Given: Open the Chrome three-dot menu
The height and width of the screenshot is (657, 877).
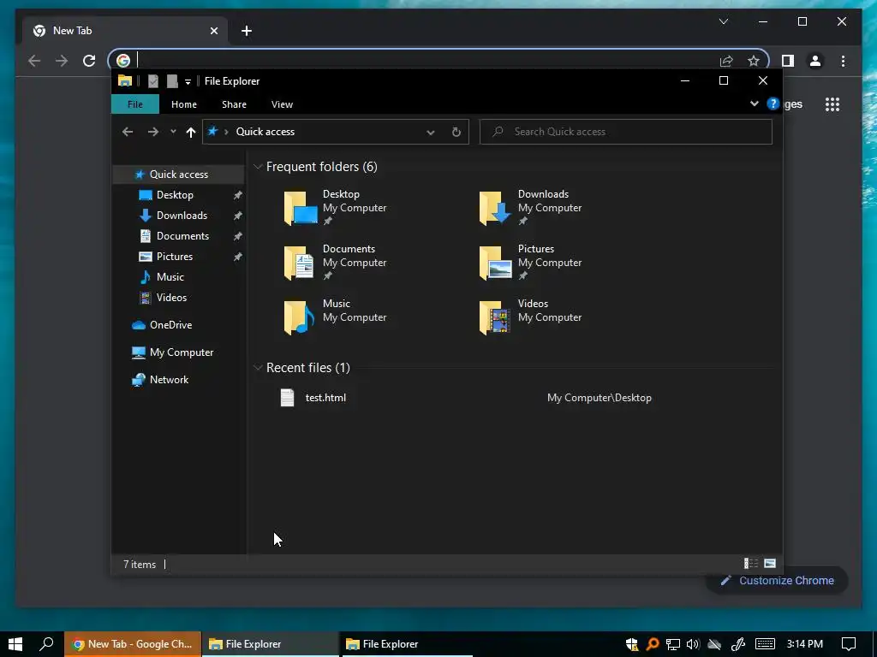Looking at the screenshot, I should click(x=843, y=61).
